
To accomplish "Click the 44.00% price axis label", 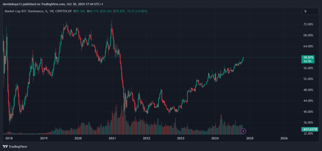I will click(308, 101).
